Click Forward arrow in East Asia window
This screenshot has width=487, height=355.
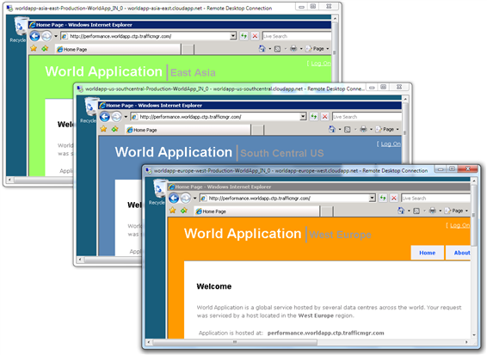[46, 36]
